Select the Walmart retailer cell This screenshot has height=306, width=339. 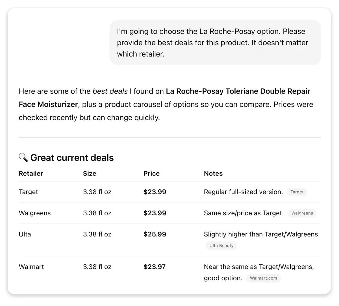click(31, 267)
